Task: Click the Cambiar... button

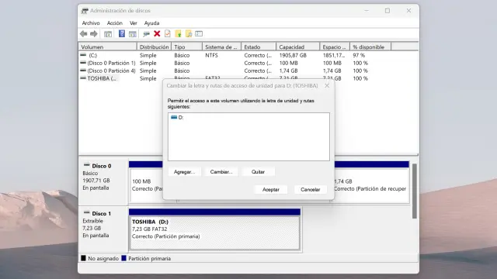Action: click(221, 172)
